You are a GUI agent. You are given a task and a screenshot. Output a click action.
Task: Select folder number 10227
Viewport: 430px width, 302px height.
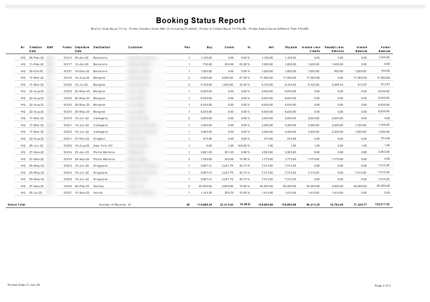(x=68, y=193)
